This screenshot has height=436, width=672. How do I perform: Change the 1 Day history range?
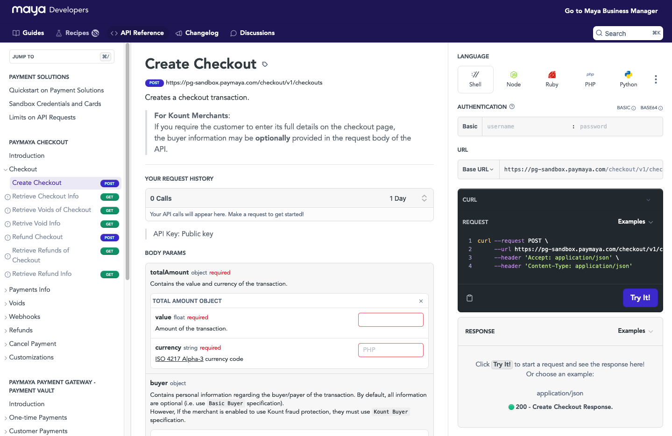tap(408, 198)
